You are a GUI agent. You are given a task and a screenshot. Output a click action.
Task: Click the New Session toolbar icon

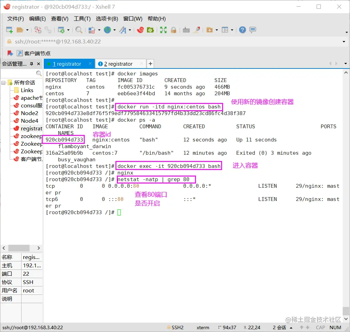[x=9, y=30]
